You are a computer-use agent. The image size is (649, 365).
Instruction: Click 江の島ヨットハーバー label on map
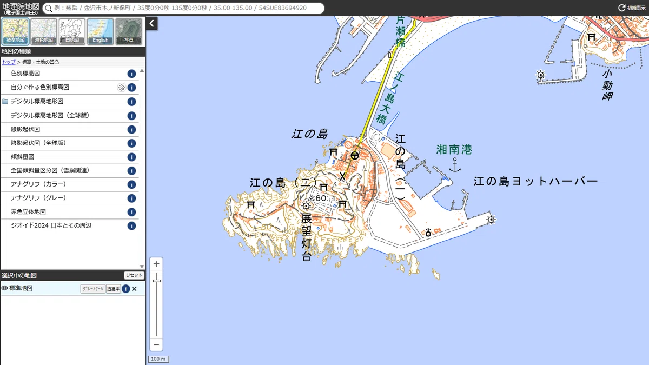pos(535,182)
